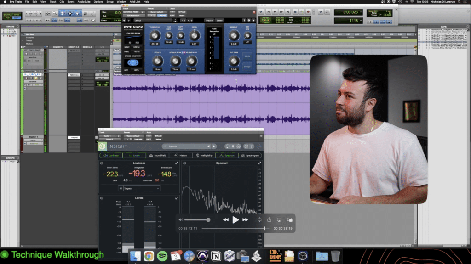This screenshot has width=471, height=264.
Task: Click the Record button in transport window
Action: 308,11
